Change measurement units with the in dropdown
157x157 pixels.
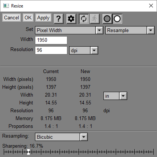pyautogui.click(x=115, y=96)
